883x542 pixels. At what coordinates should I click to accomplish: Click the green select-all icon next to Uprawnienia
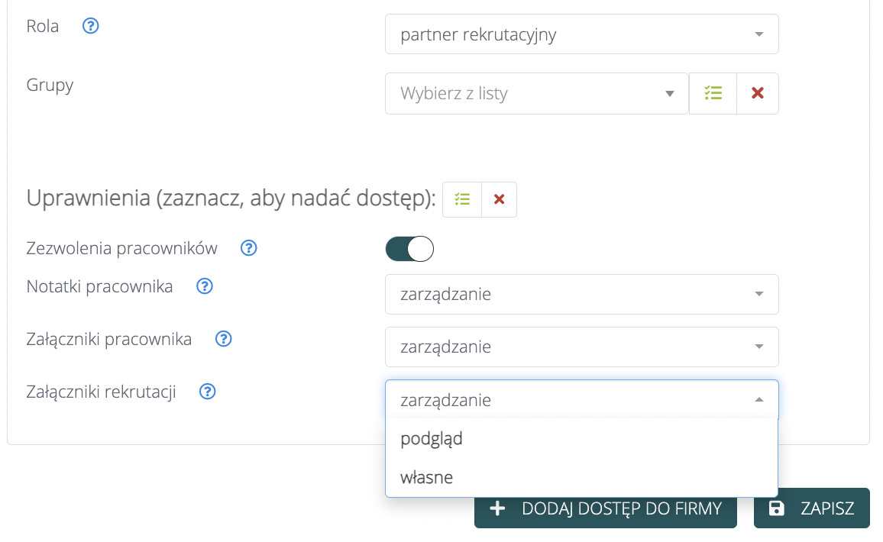[462, 198]
